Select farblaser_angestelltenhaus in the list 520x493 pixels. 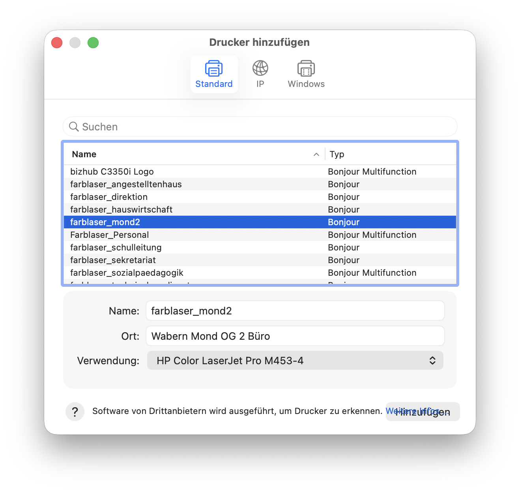click(126, 184)
